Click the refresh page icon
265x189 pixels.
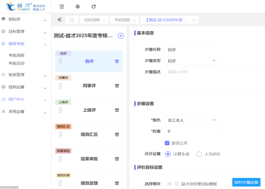coord(93,7)
